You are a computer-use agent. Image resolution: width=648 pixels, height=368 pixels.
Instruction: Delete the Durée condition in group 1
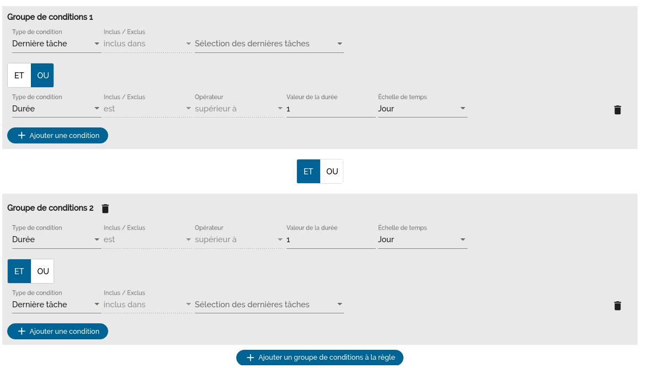tap(617, 110)
